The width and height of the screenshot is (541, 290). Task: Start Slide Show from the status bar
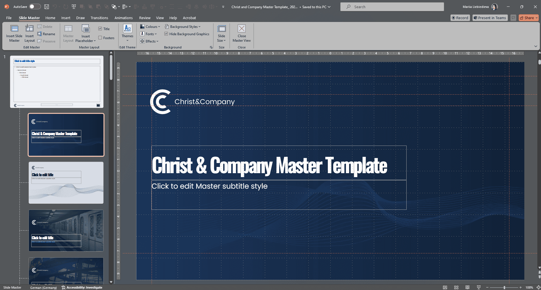pyautogui.click(x=479, y=287)
